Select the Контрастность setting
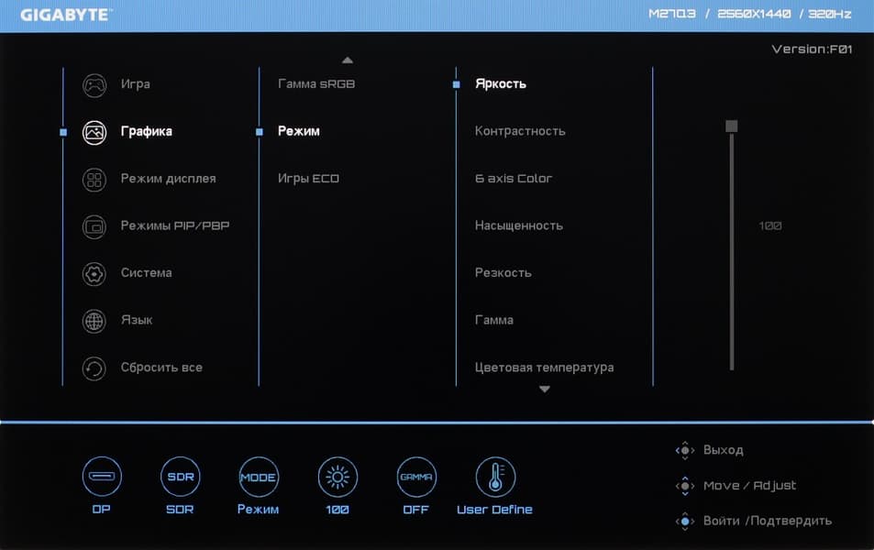Screen dimensions: 874x550 tap(520, 131)
